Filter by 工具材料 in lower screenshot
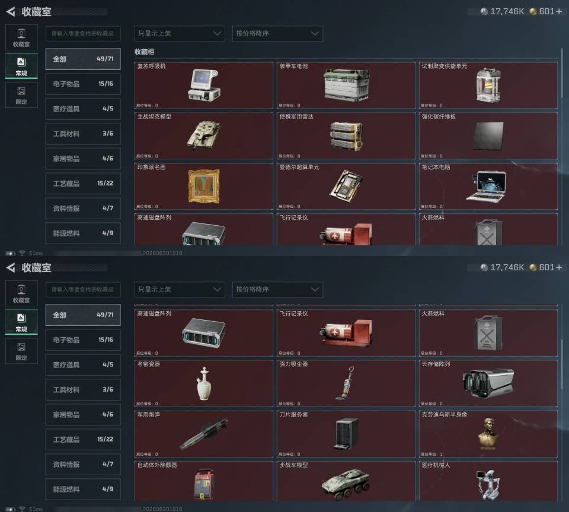This screenshot has height=512, width=569. pos(83,390)
